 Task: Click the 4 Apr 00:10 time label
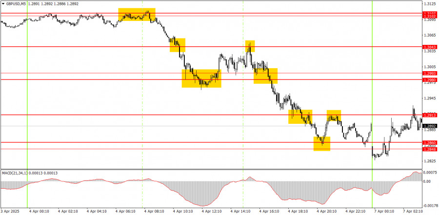tap(40, 212)
